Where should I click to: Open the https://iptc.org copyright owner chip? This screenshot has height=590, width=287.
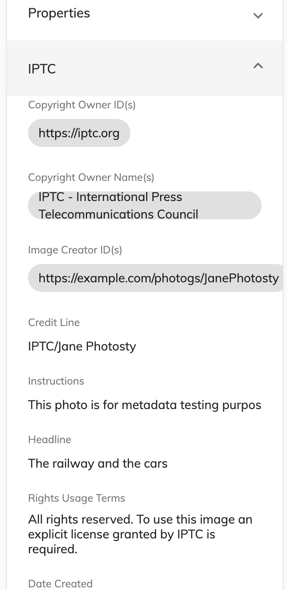[79, 133]
